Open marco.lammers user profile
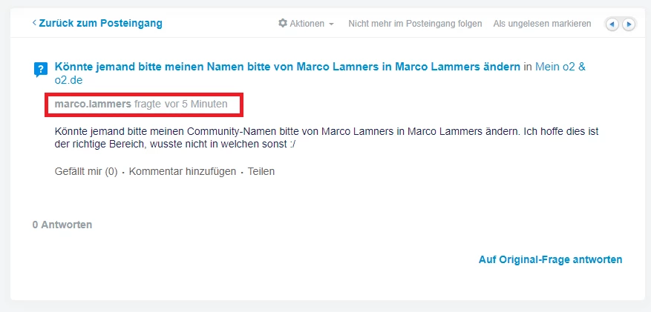Viewport: 651px width, 312px height. tap(93, 104)
